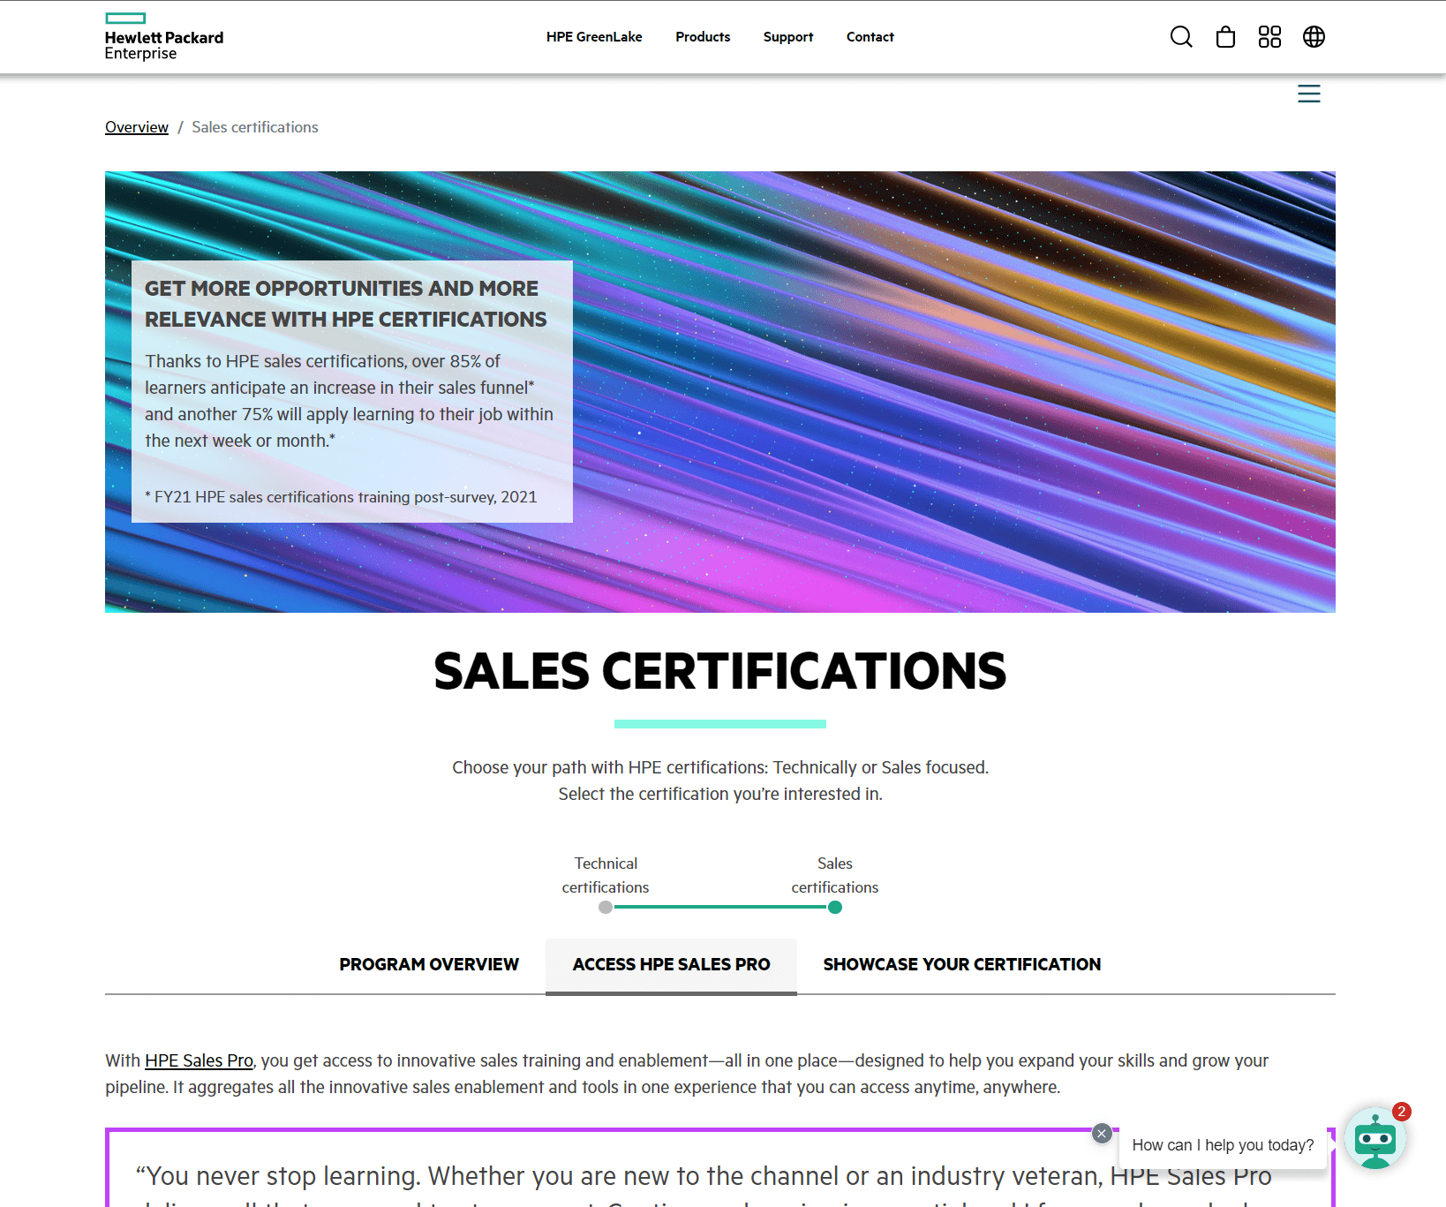The image size is (1446, 1207).
Task: Open the Contact menu
Action: pos(870,37)
